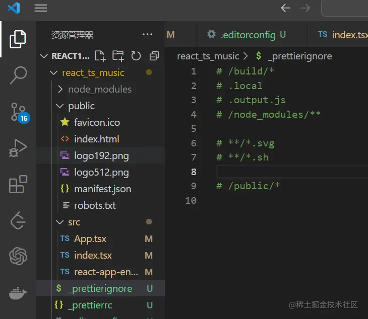Click the modified dot beside src folder
Image resolution: width=368 pixels, height=319 pixels.
coord(149,221)
